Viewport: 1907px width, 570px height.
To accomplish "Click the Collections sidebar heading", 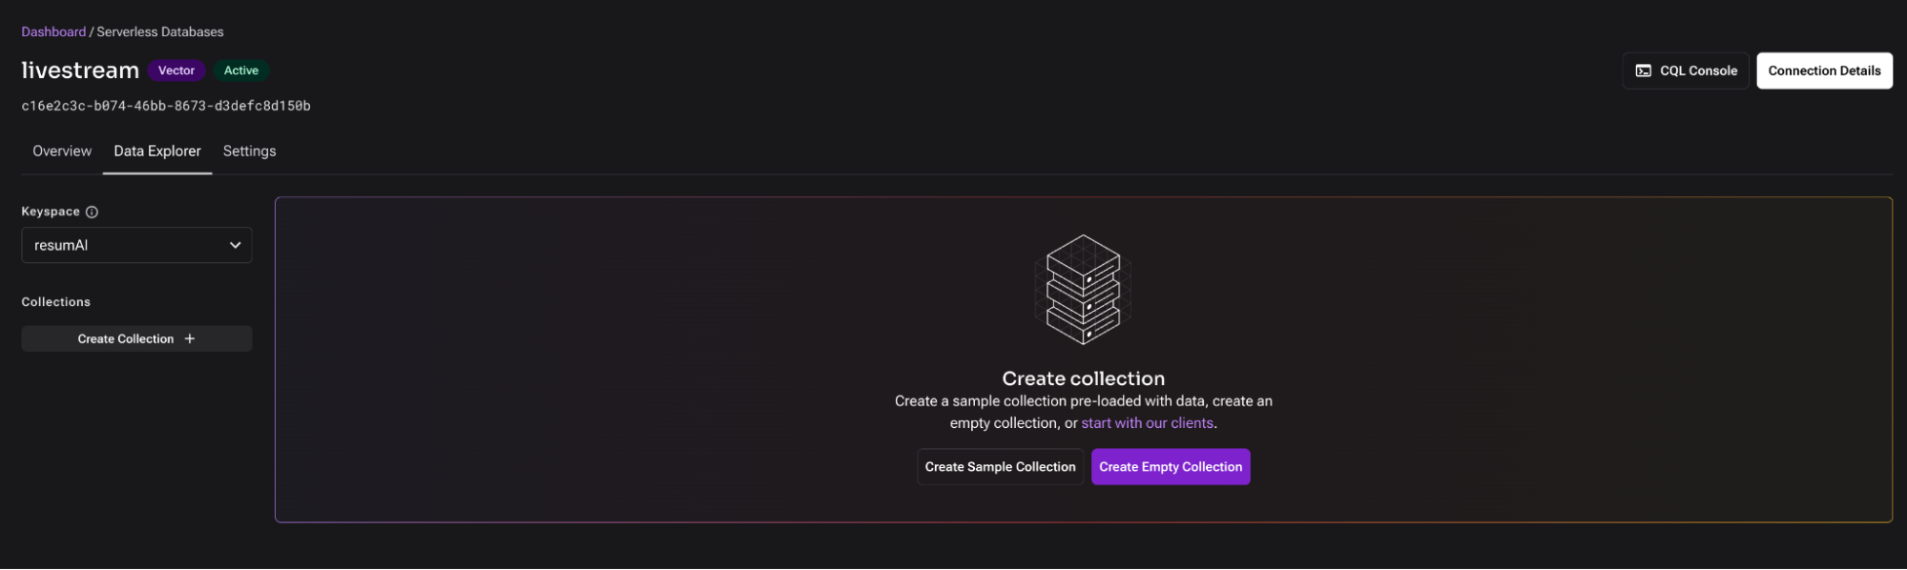I will coord(56,302).
